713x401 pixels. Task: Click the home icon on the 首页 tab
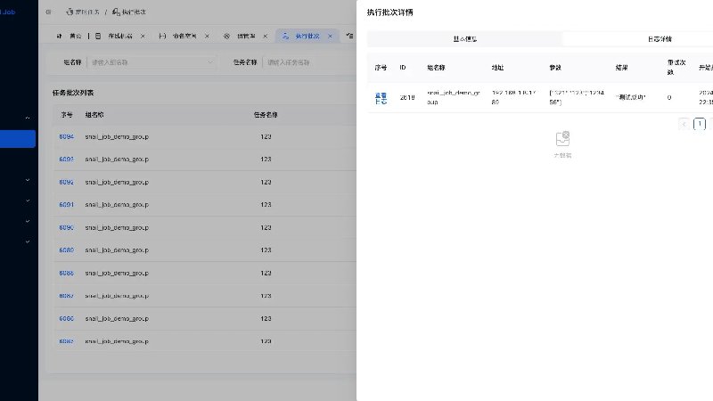(60, 36)
